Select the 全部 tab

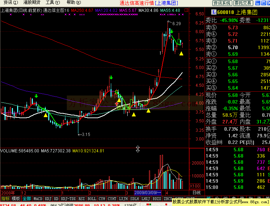27,199
